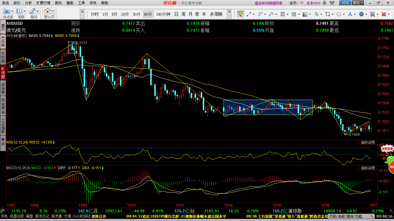Image resolution: width=394 pixels, height=221 pixels.
Task: Switch chart to 240分钟 period
Action: [x=163, y=14]
